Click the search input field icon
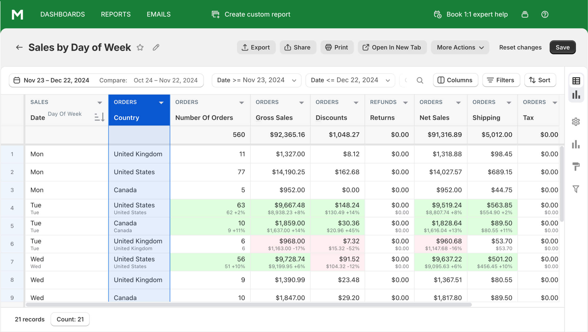Image resolution: width=588 pixels, height=332 pixels. pyautogui.click(x=420, y=80)
